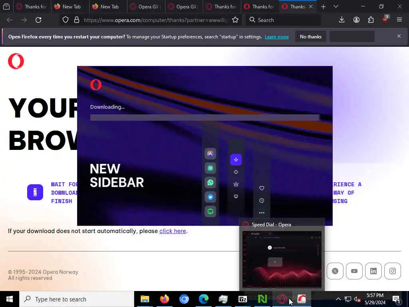
Task: Click the Firefox taskbar icon
Action: pos(164,299)
